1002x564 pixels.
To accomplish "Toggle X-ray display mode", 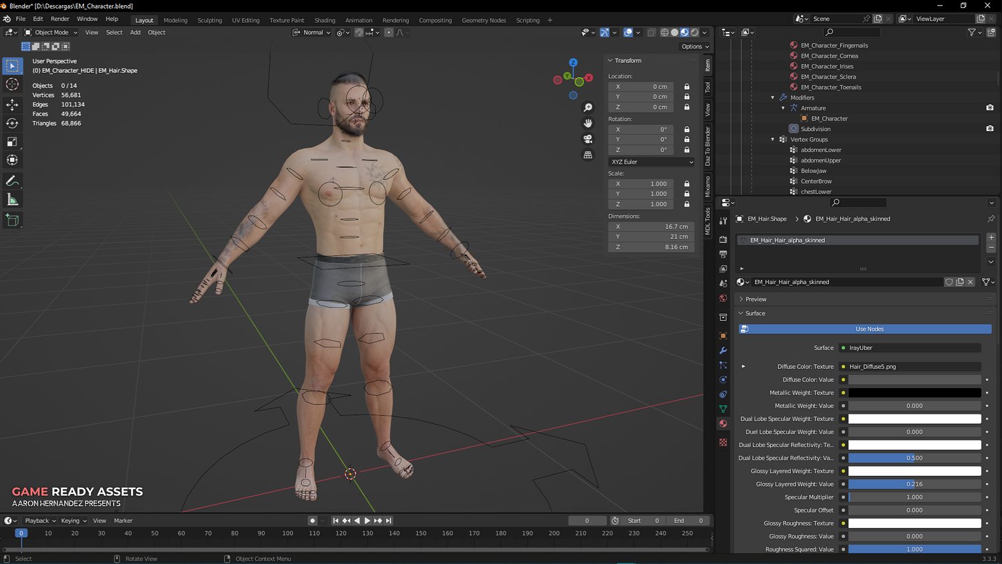I will click(x=651, y=32).
